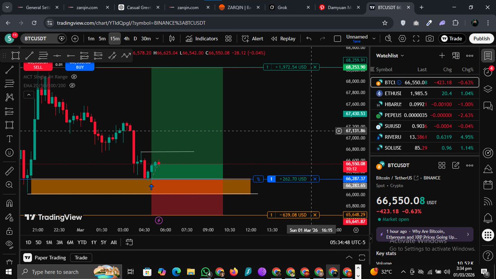
Task: Open the chart type candles icon
Action: [172, 38]
